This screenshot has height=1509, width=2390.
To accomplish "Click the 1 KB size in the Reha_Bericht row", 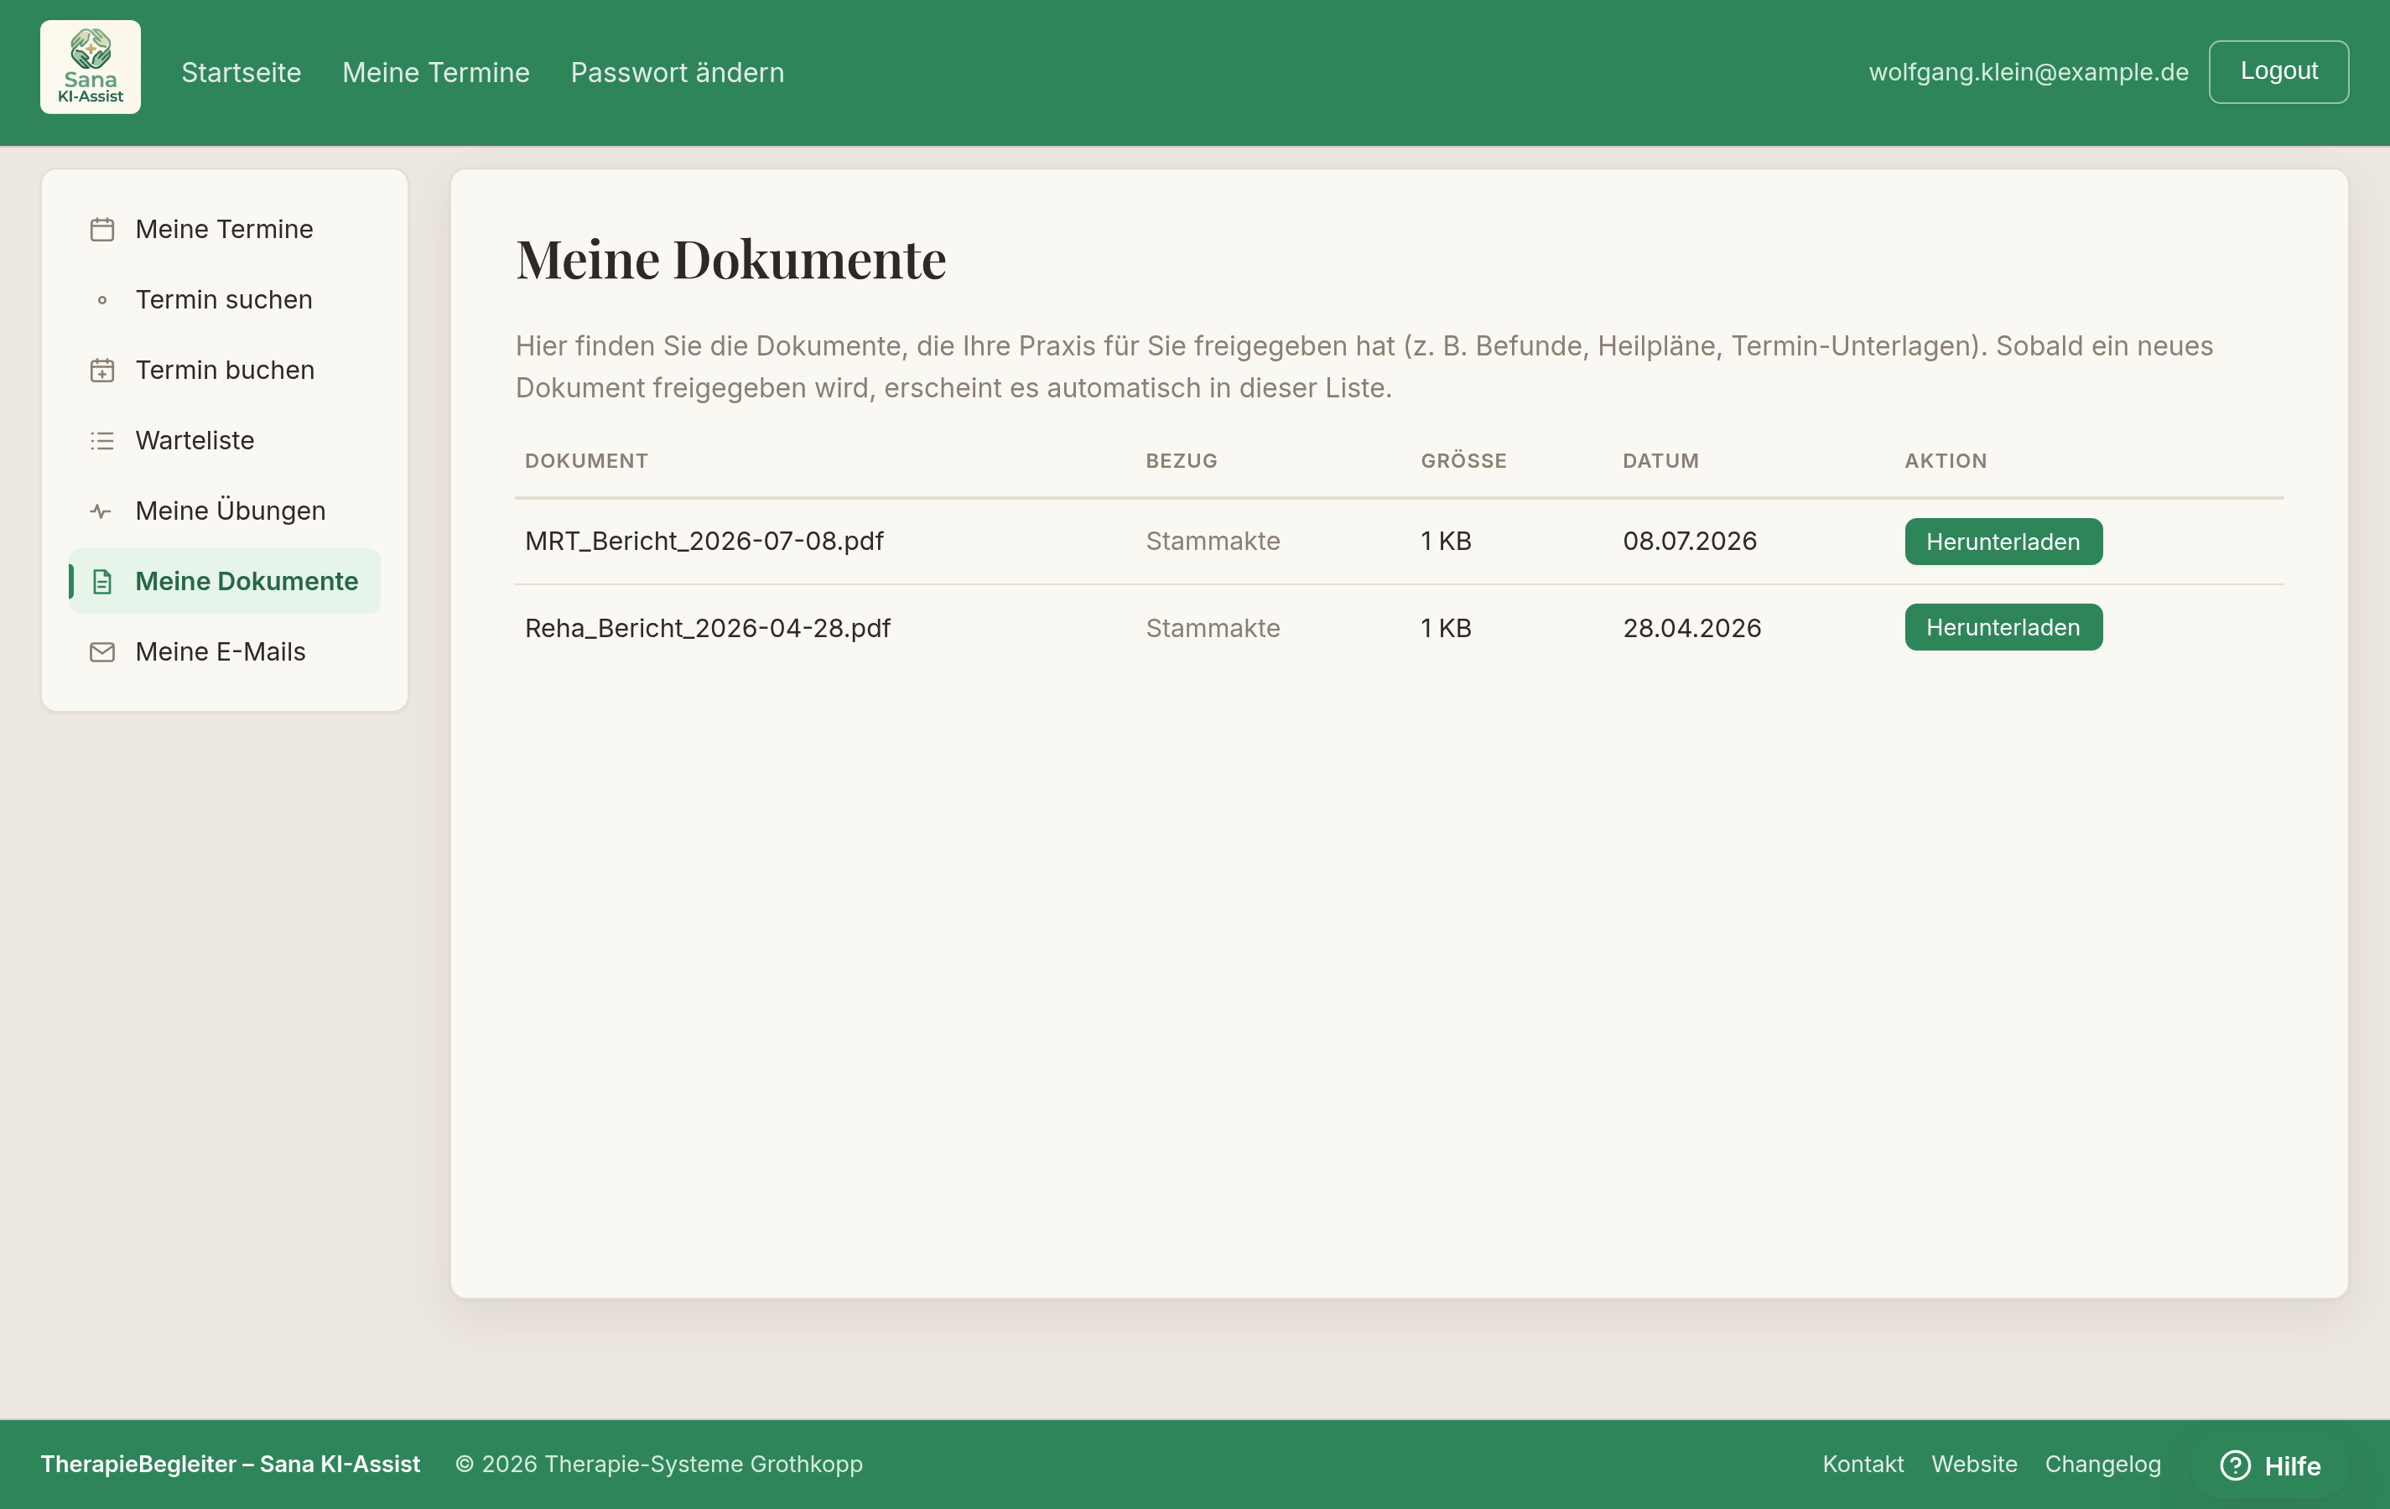I will click(1446, 628).
